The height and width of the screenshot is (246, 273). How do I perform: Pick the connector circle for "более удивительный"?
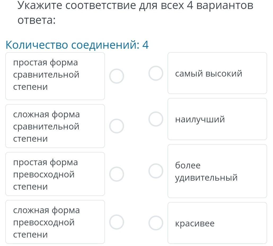[156, 171]
